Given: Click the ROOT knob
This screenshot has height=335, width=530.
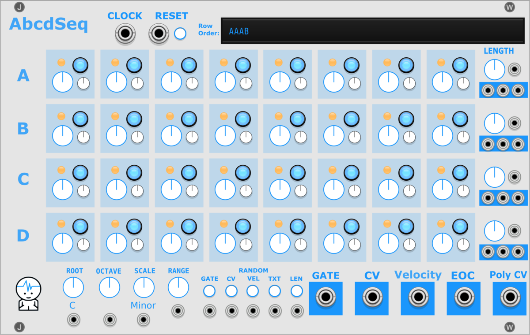Looking at the screenshot, I should pyautogui.click(x=73, y=288).
